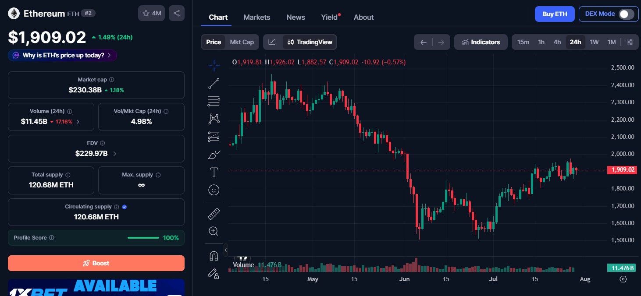Lock all drawing tools
Screen dimensions: 641x296
pyautogui.click(x=214, y=274)
